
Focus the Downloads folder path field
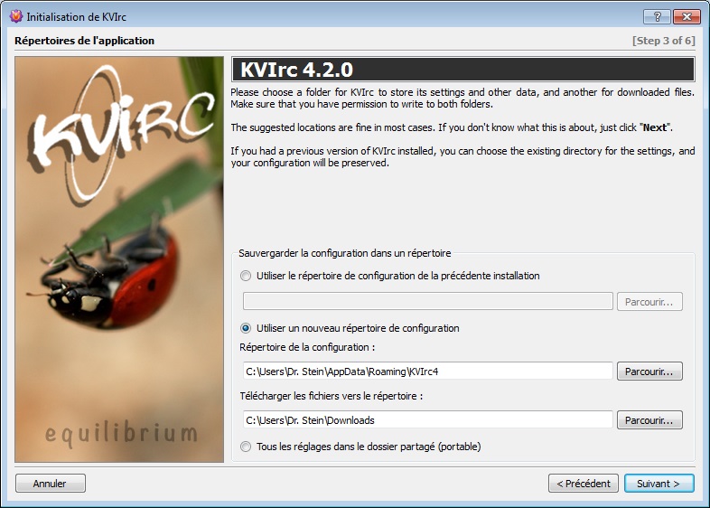coord(427,420)
